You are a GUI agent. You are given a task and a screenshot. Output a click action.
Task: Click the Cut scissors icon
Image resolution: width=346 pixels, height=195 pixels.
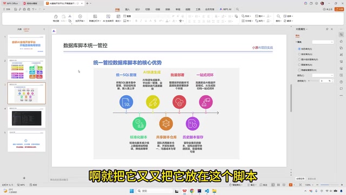pyautogui.click(x=70, y=16)
